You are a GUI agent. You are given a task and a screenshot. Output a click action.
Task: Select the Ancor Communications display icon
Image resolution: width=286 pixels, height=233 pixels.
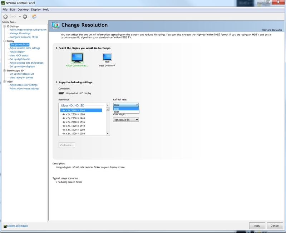[x=77, y=58]
